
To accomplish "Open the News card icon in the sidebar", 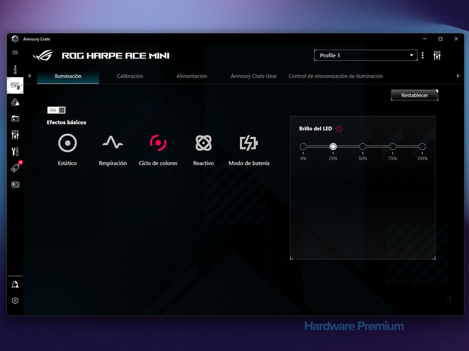I will click(15, 184).
